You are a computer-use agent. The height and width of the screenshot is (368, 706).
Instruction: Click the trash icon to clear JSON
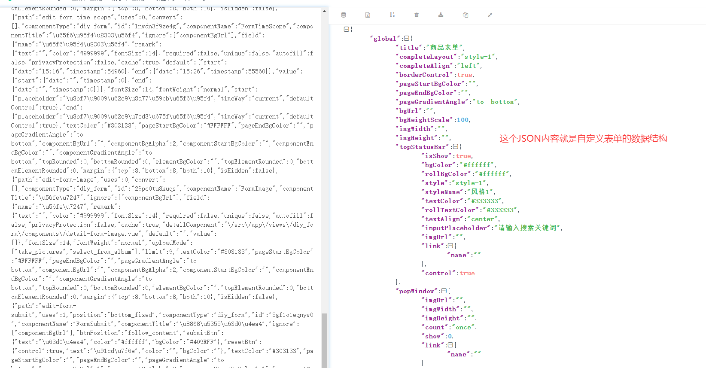tap(416, 15)
